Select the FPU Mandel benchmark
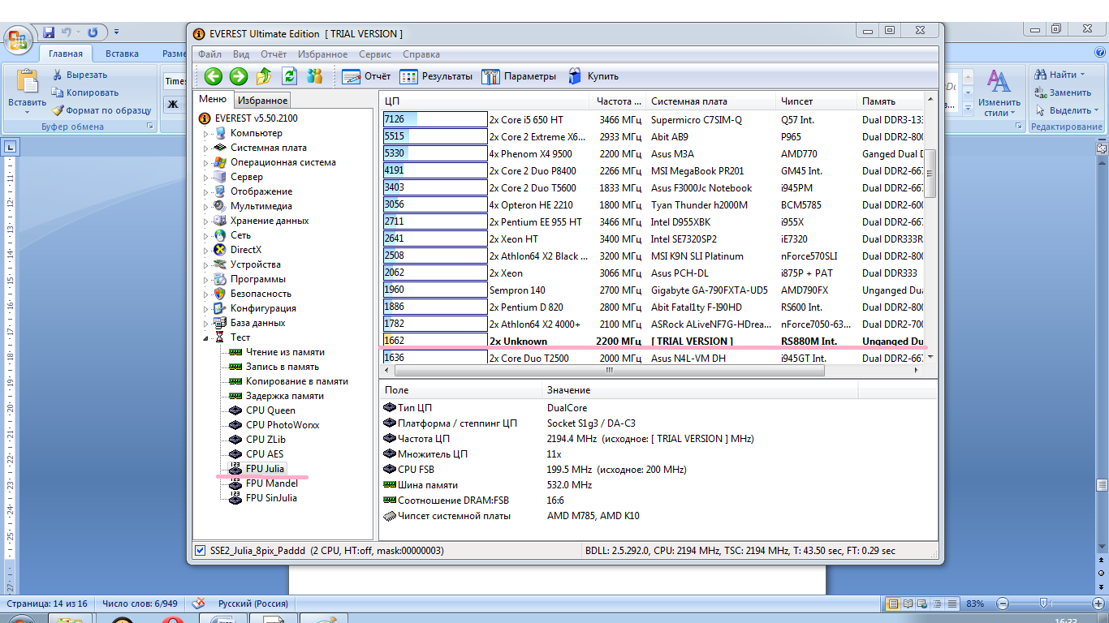The height and width of the screenshot is (623, 1109). 272,483
